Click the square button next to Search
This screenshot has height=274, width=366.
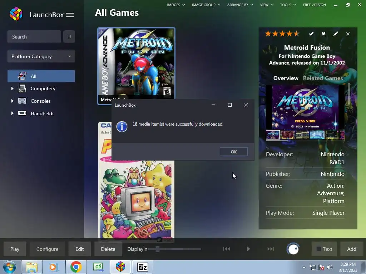click(x=69, y=37)
